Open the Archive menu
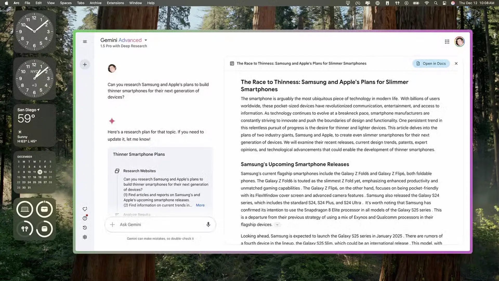Screen dimensions: 499x281 (96, 3)
